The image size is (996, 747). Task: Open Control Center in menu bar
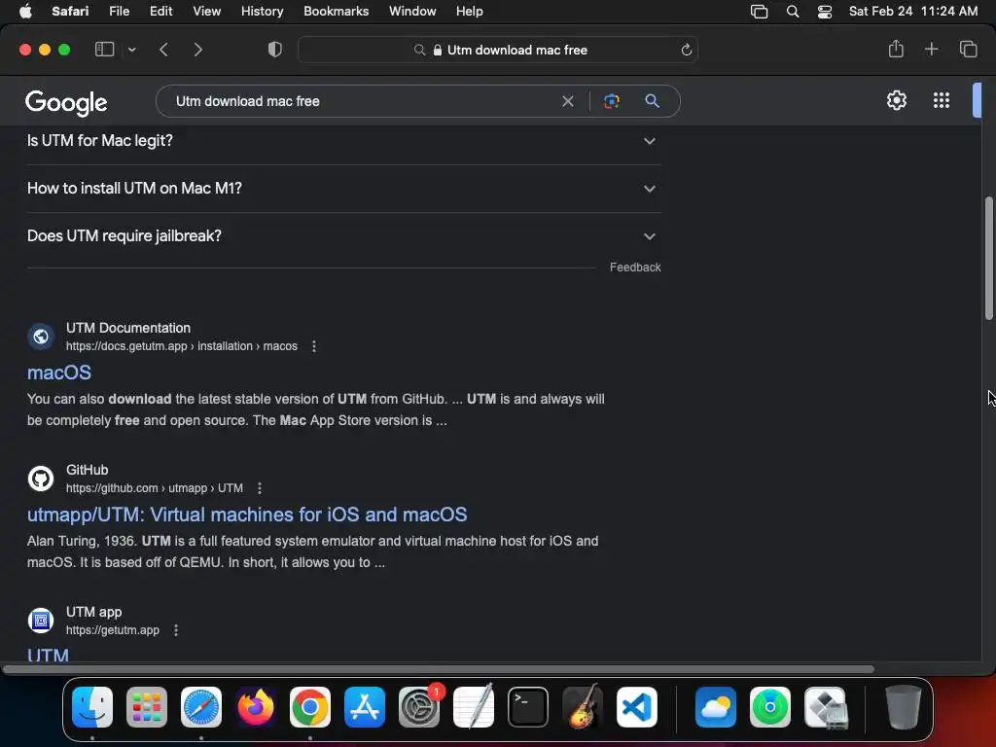click(825, 12)
